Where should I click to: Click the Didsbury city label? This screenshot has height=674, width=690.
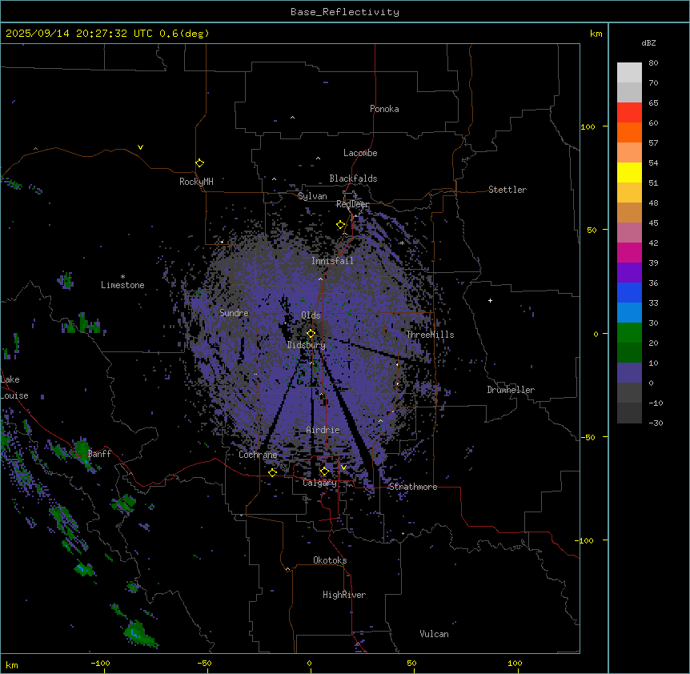pyautogui.click(x=307, y=345)
